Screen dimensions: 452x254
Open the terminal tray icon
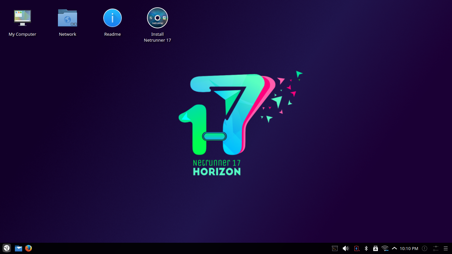click(335, 248)
